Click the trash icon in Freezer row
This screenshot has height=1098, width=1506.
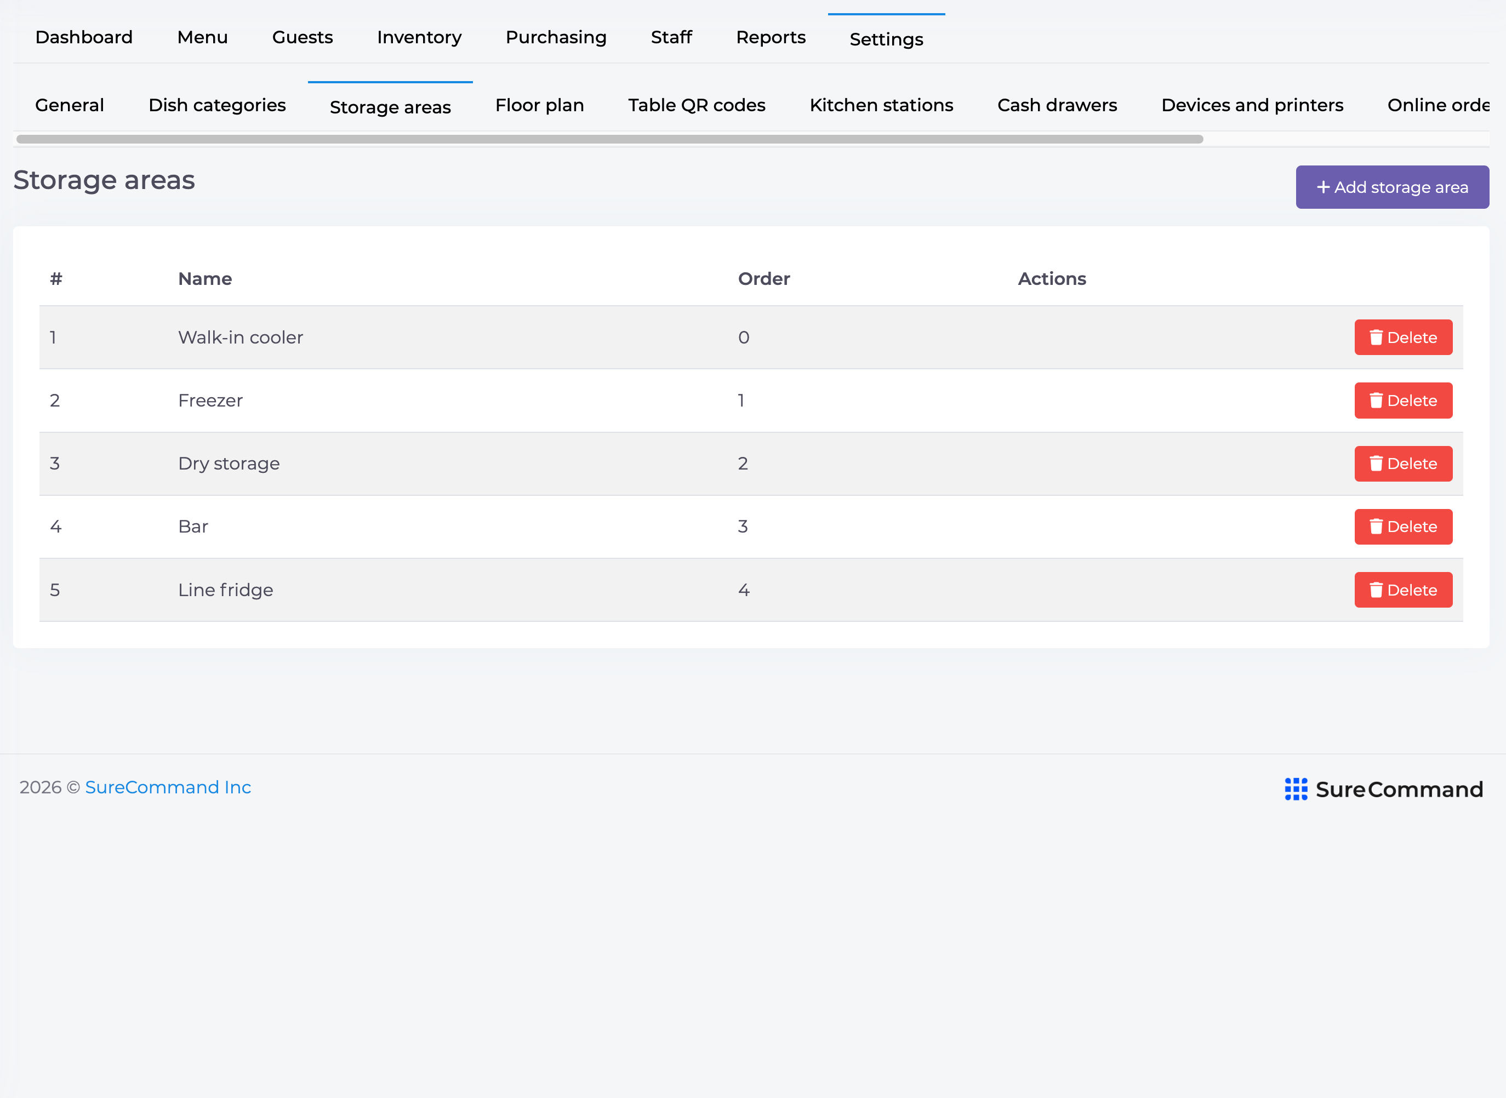point(1376,401)
